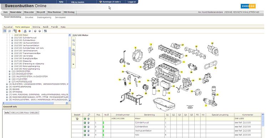Click the fourth diagram zoom tool icon
The height and width of the screenshot is (138, 266).
coord(73,54)
